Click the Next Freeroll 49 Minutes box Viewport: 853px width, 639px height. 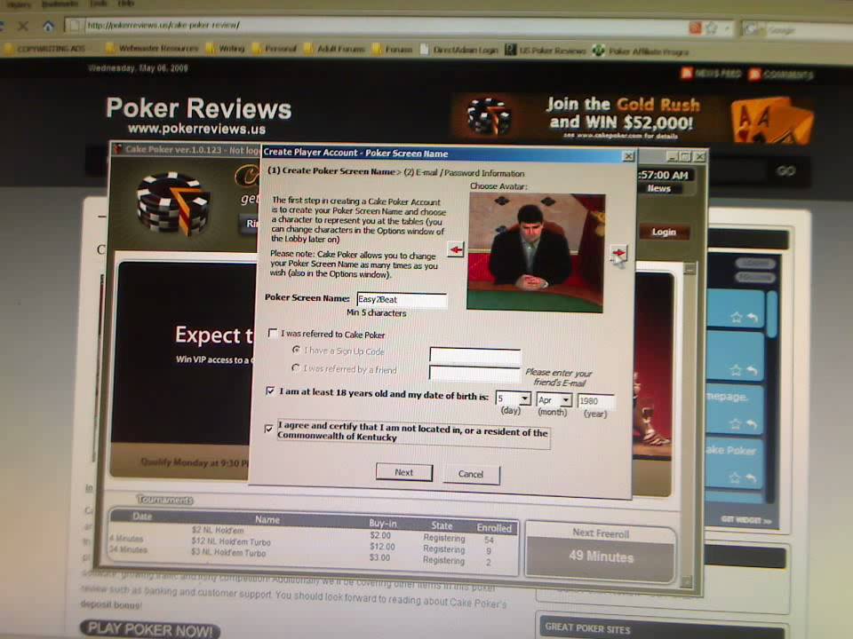pos(601,550)
